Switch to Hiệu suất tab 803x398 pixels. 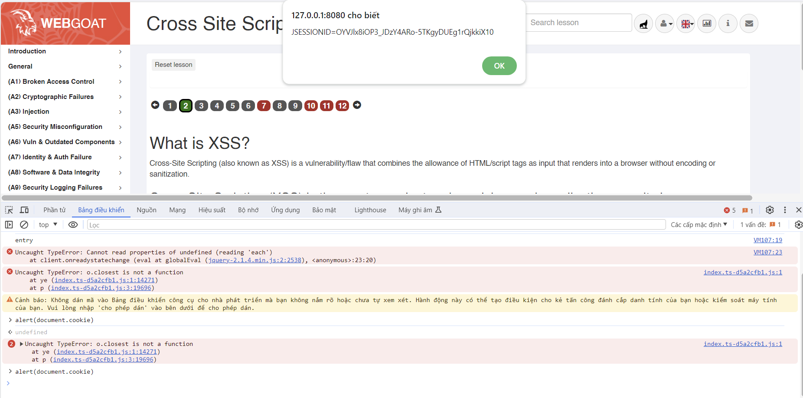pos(212,210)
